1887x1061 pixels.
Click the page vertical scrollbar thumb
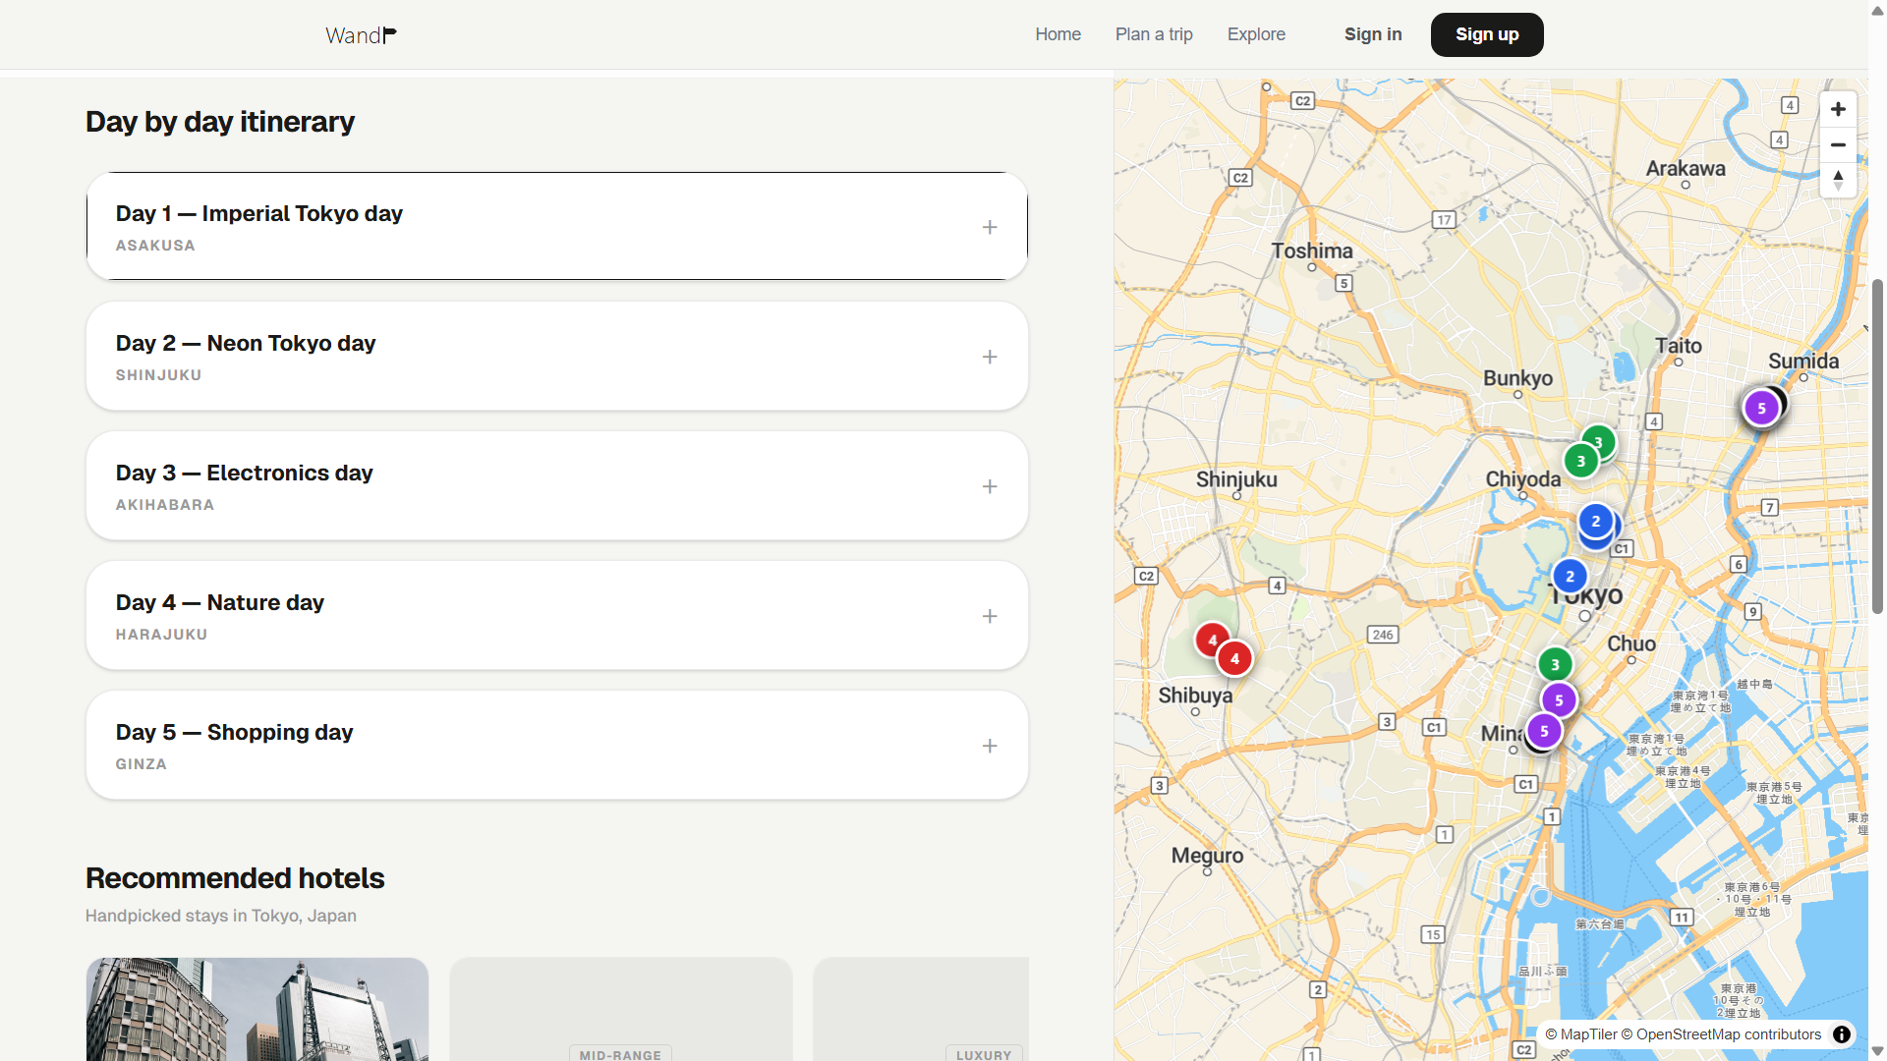click(1877, 447)
